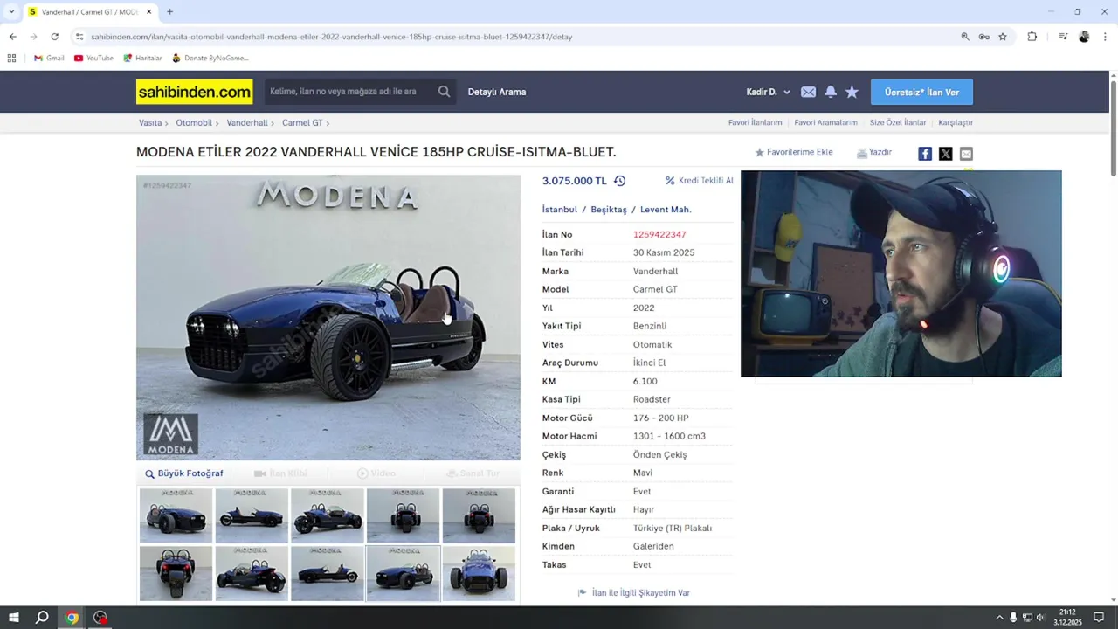Click Kredi Teklifi Al

pos(700,181)
